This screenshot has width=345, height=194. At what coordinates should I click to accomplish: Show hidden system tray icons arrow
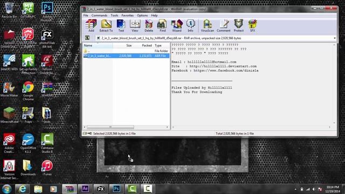click(x=295, y=189)
